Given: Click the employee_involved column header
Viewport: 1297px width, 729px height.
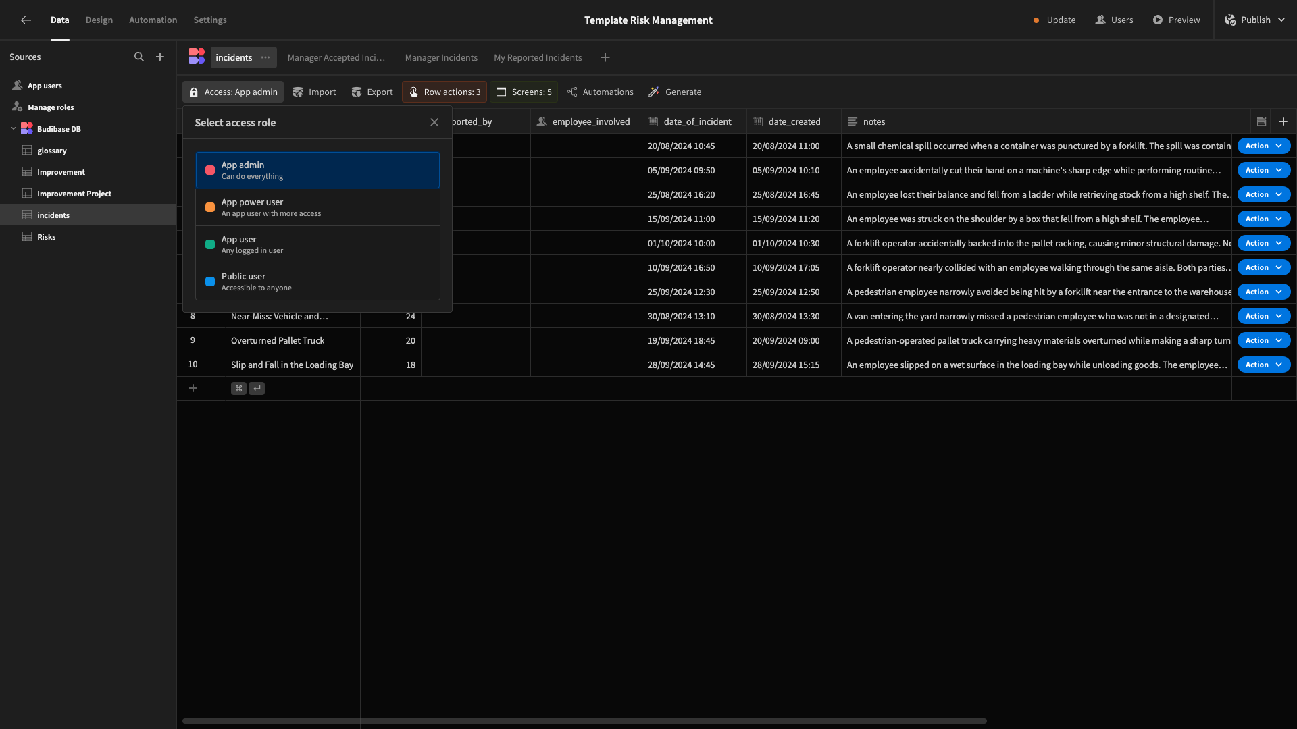Looking at the screenshot, I should 586,122.
